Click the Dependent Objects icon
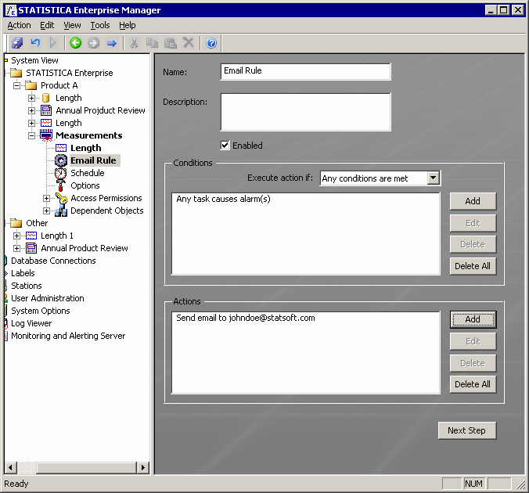Viewport: 529px width, 493px height. [x=61, y=211]
